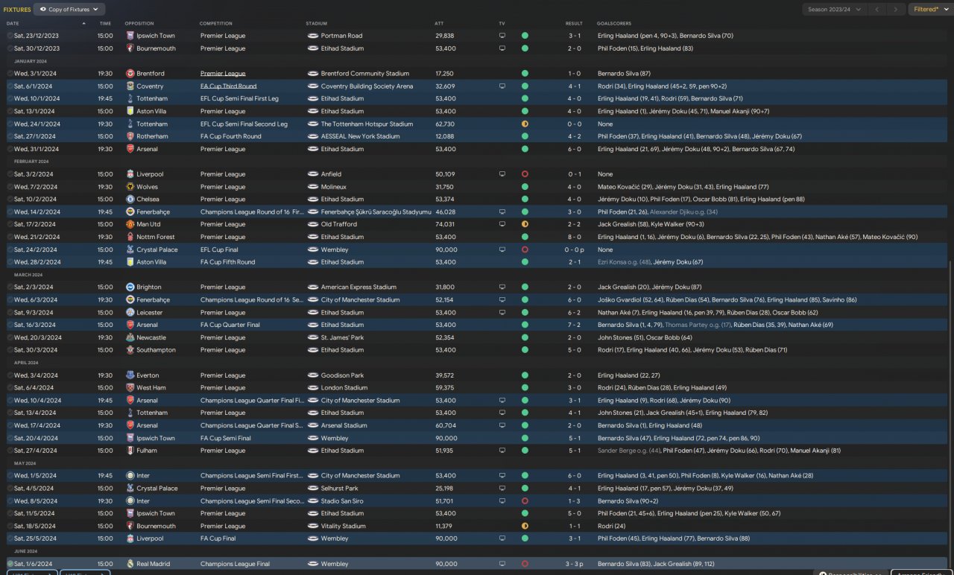Sort by the Stadium column header
The width and height of the screenshot is (954, 575).
(x=317, y=24)
